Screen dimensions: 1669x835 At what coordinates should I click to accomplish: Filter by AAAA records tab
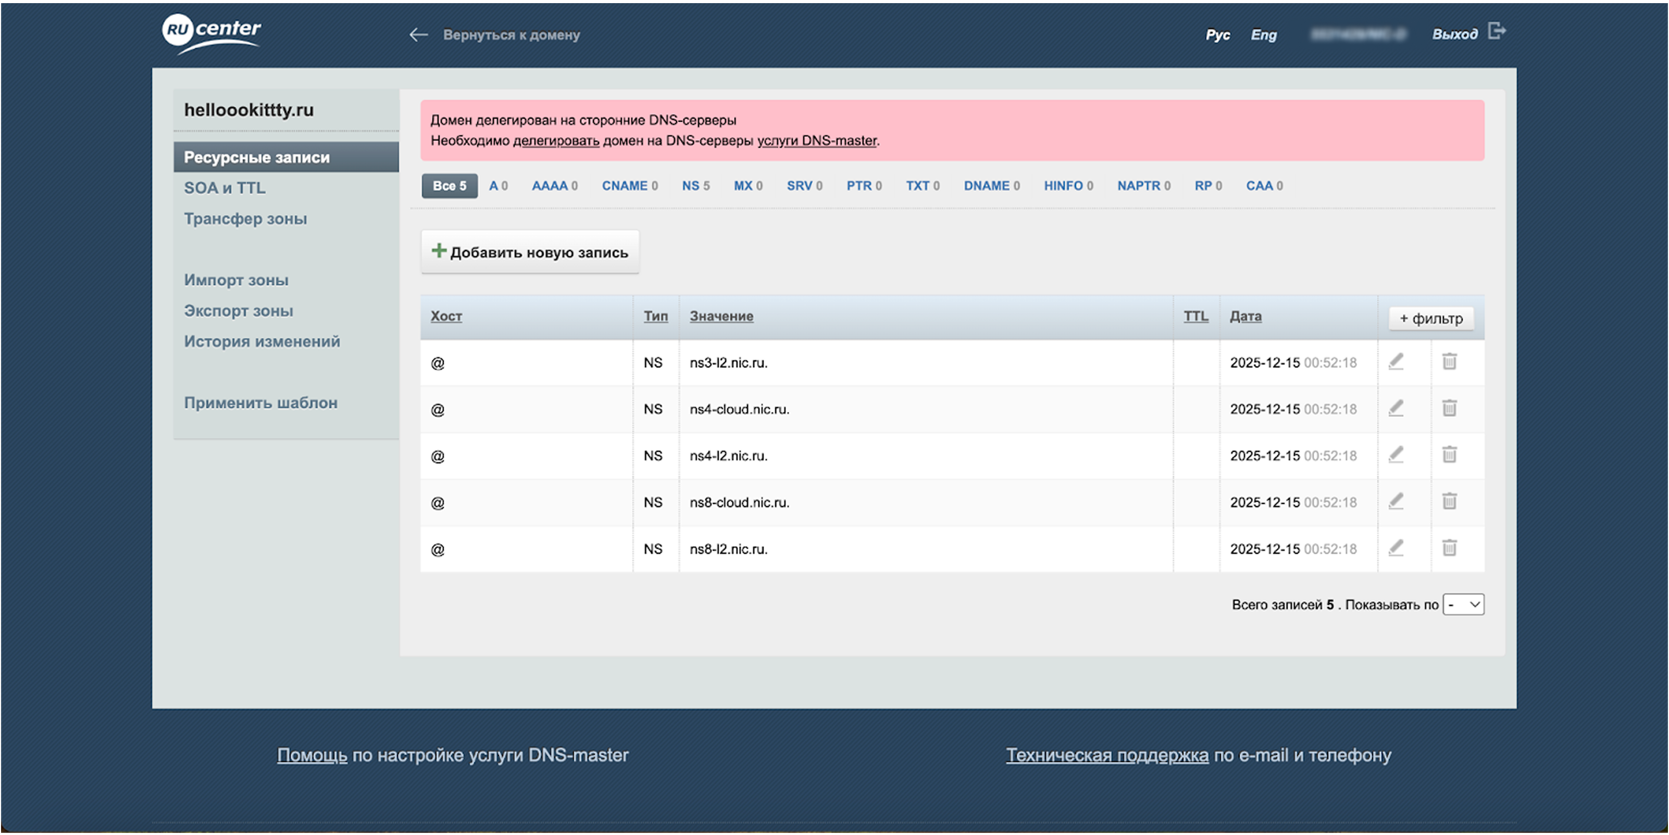pyautogui.click(x=555, y=186)
